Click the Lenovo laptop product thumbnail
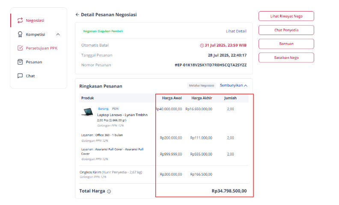The height and width of the screenshot is (205, 339). [87, 112]
